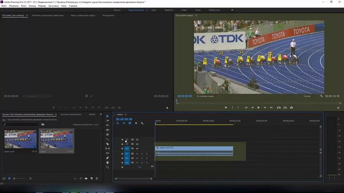
Task: Switch to the Редактирование workspace tab
Action: (x=136, y=10)
